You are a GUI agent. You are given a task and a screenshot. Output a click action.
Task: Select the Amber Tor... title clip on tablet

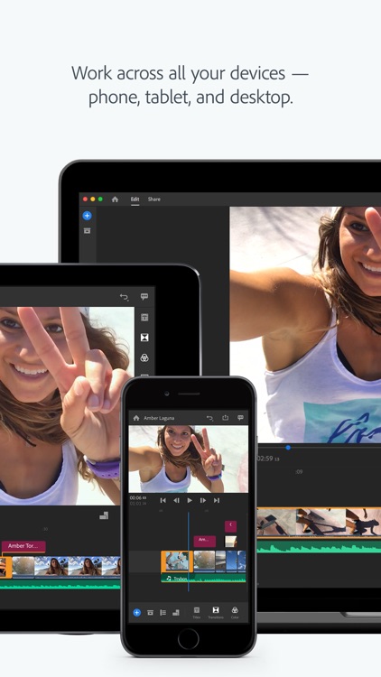(x=23, y=546)
